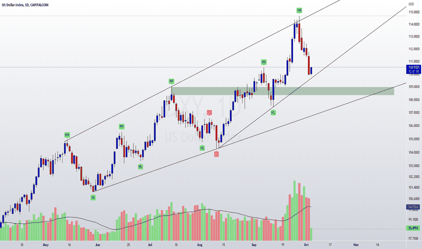Image resolution: width=422 pixels, height=249 pixels.
Task: Select the HH marker near September's 110 high
Action: pos(264,62)
